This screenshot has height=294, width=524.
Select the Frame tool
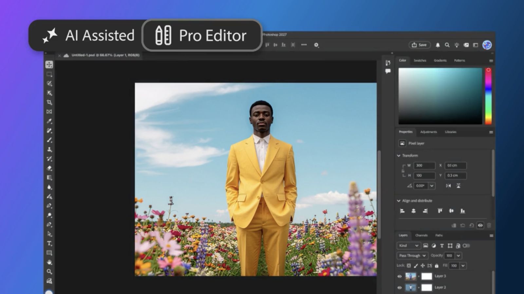[x=49, y=112]
